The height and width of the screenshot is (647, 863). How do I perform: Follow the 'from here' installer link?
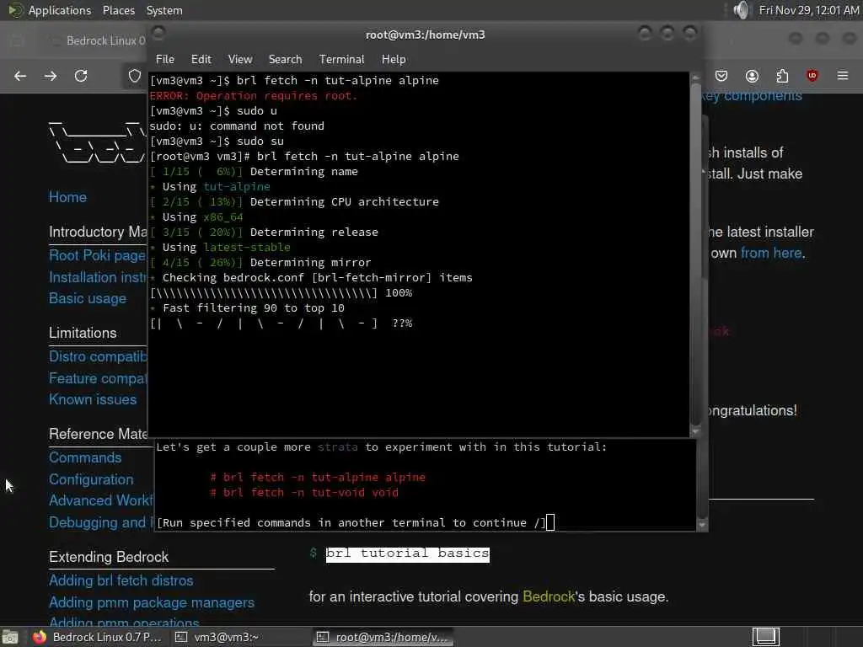tap(770, 253)
